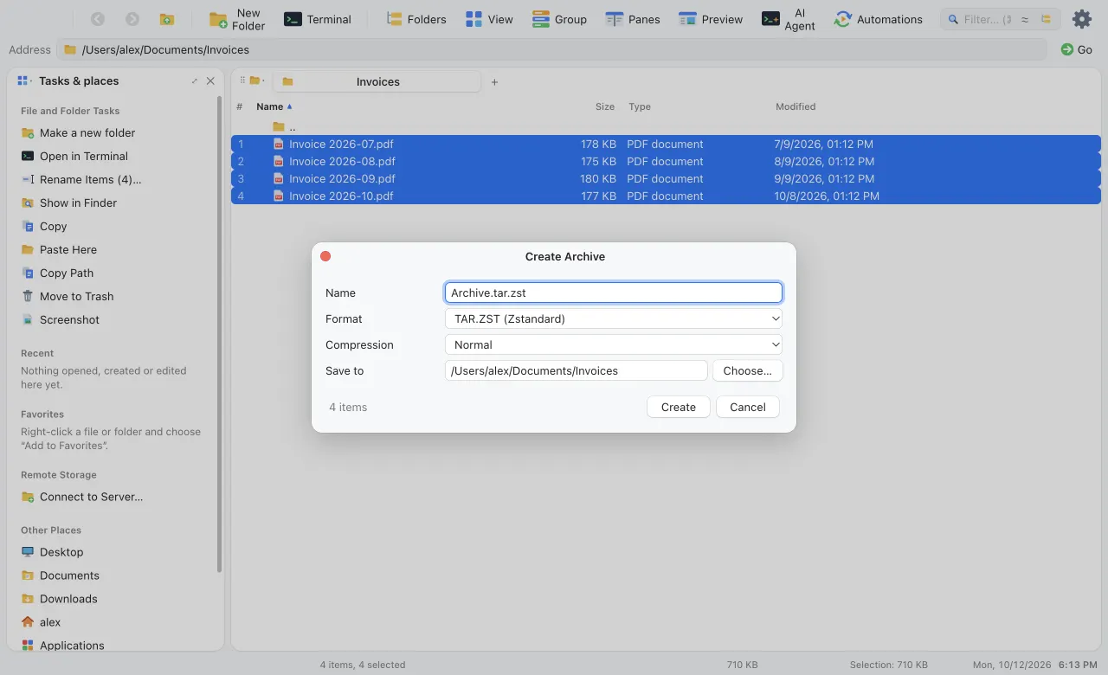The height and width of the screenshot is (675, 1108).
Task: Go back with the left arrow icon
Action: (98, 19)
